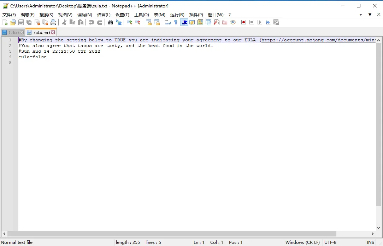
Task: Expand the tab list dropdown arrow ▼
Action: (x=370, y=15)
